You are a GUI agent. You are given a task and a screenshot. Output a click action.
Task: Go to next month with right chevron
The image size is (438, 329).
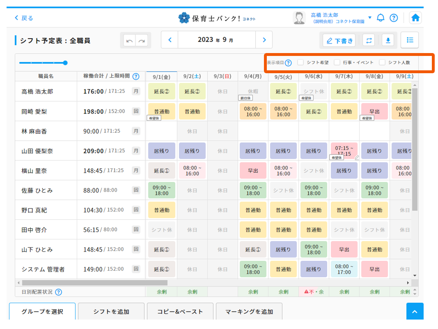(x=264, y=40)
